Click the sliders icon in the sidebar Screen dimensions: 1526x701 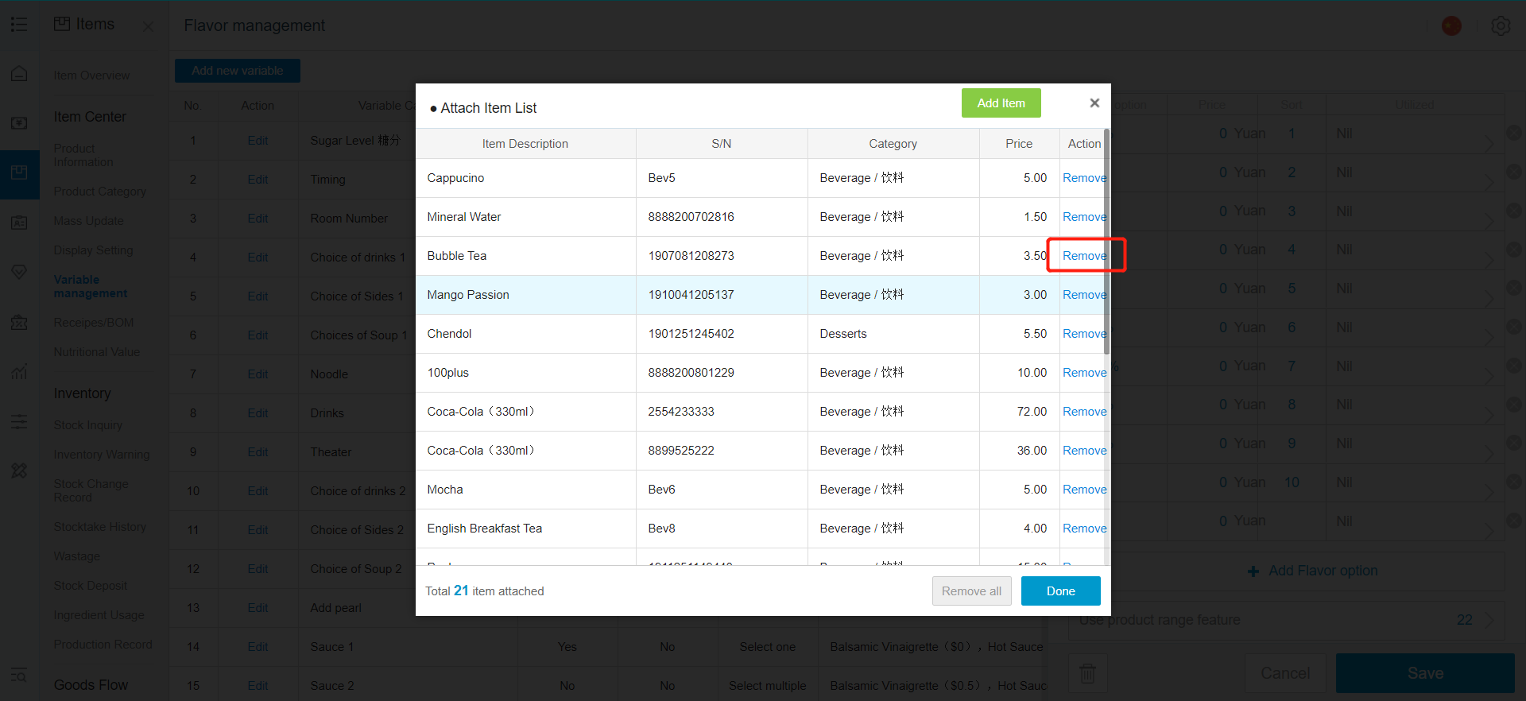click(x=19, y=421)
